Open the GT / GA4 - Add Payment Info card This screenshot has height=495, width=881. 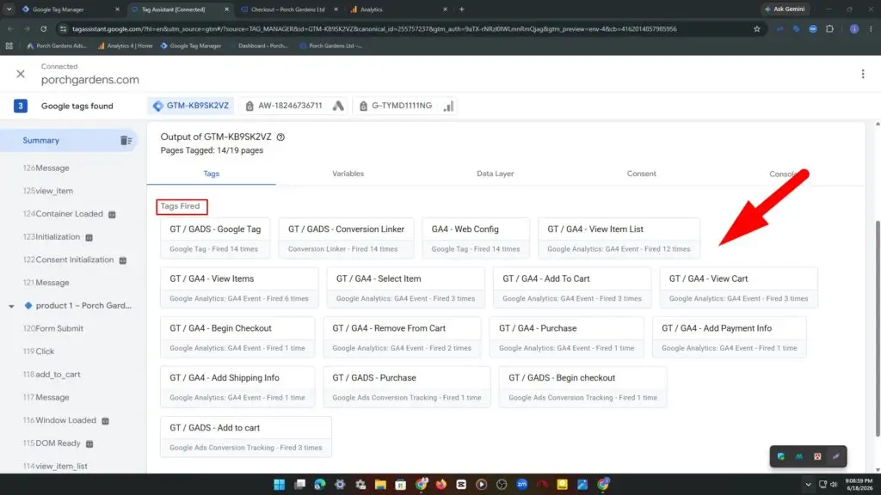click(x=730, y=337)
